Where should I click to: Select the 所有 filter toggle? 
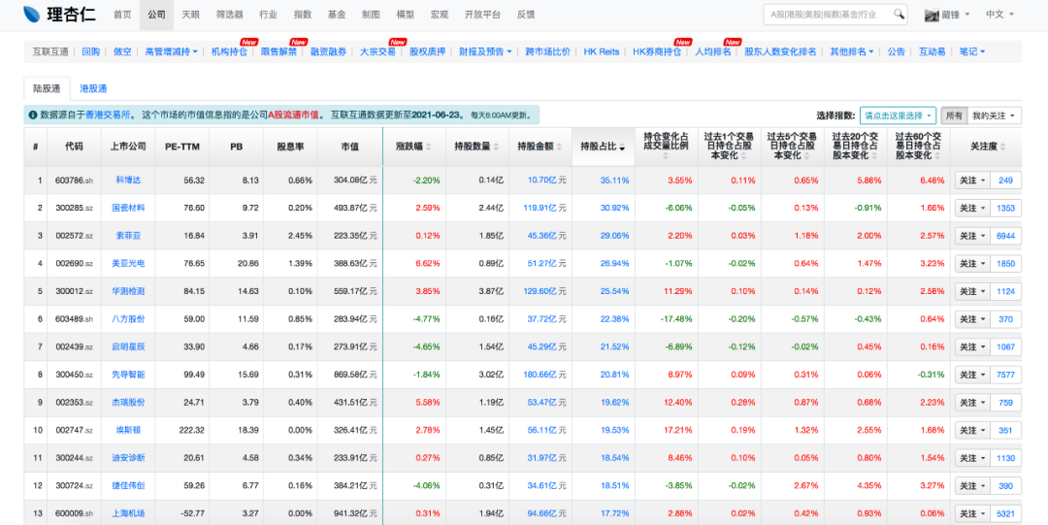coord(954,115)
